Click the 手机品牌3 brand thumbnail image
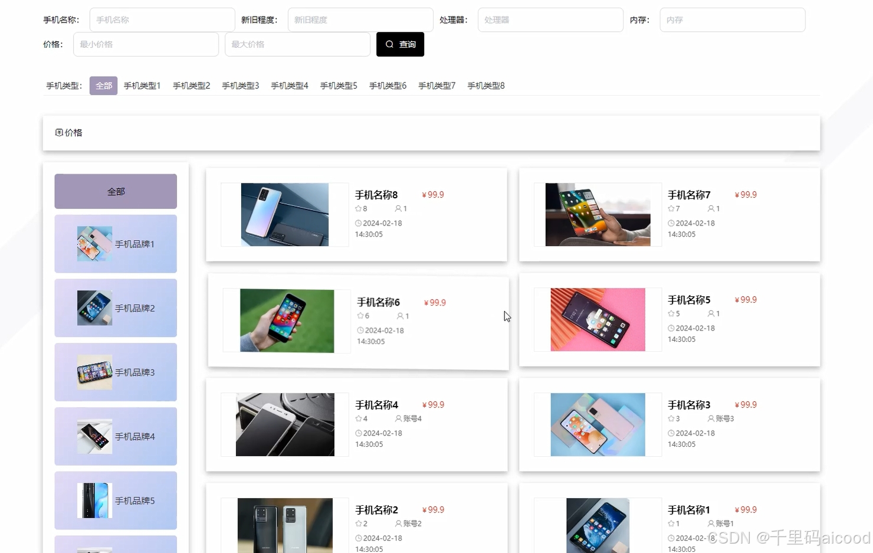 tap(94, 372)
